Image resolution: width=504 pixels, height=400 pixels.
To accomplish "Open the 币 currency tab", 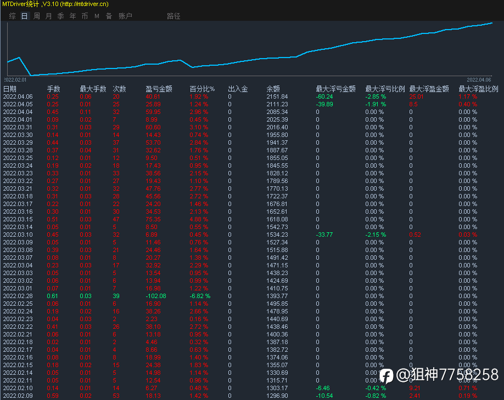I will [x=85, y=16].
